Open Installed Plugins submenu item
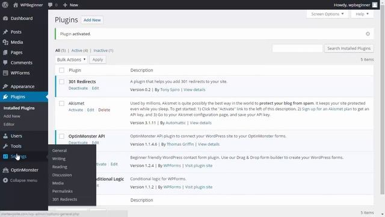The image size is (385, 217). [x=19, y=108]
